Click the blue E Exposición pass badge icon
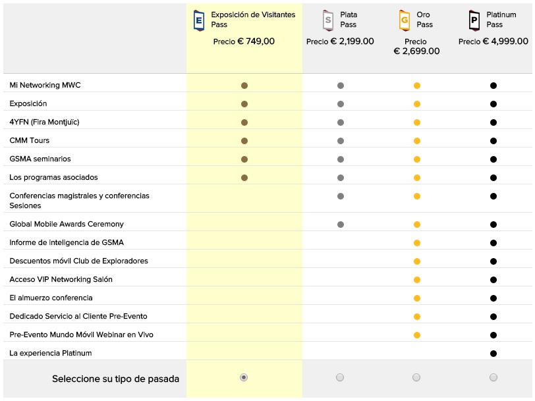535x401 pixels. pyautogui.click(x=198, y=20)
